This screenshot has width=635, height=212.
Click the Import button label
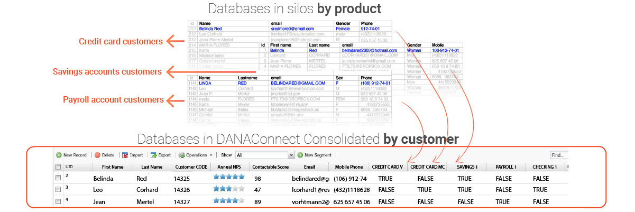(x=136, y=155)
